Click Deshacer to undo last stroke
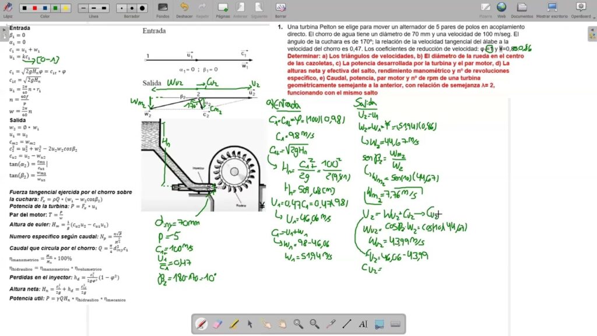 [184, 8]
